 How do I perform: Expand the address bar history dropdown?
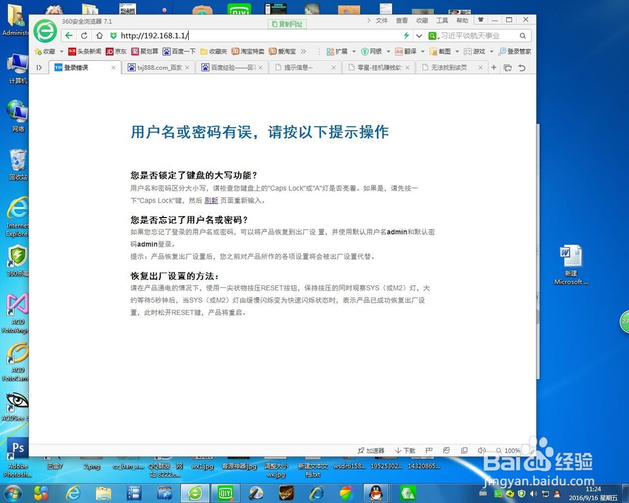click(419, 36)
